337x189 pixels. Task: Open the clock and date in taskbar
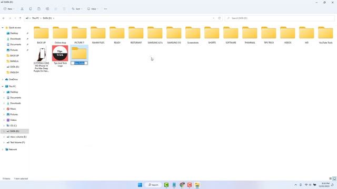[x=324, y=185]
